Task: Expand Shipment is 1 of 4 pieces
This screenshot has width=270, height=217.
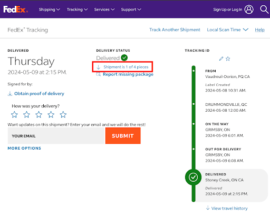Action: (122, 67)
